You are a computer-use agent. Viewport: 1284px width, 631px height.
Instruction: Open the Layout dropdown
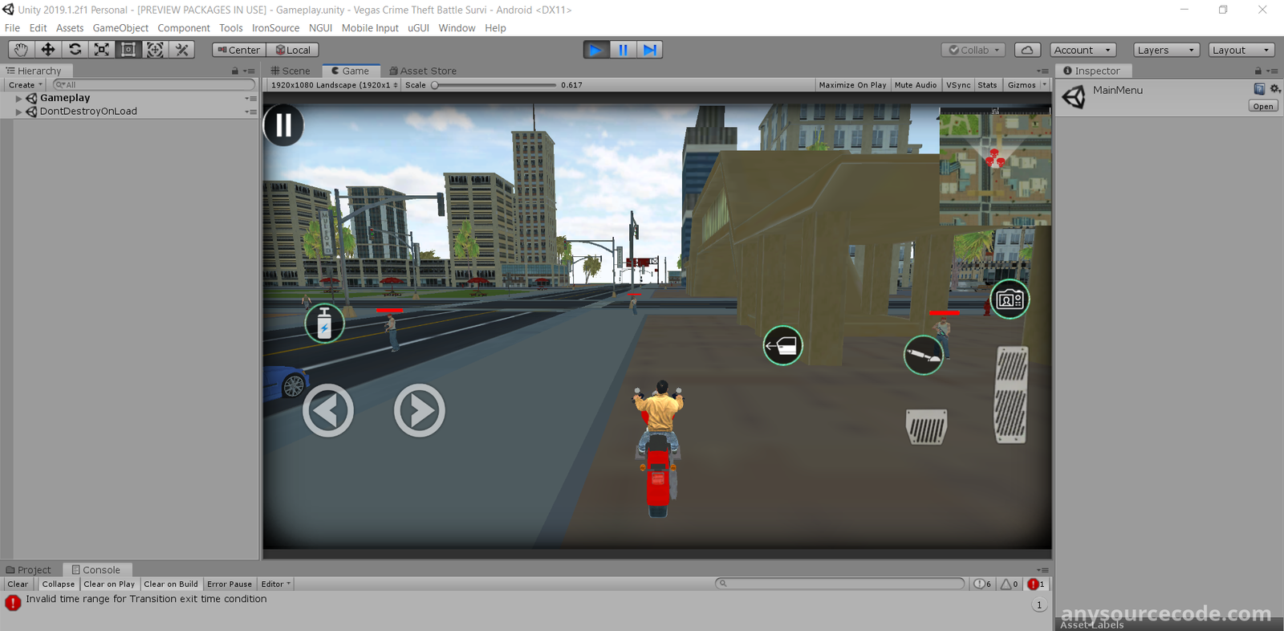[x=1241, y=50]
